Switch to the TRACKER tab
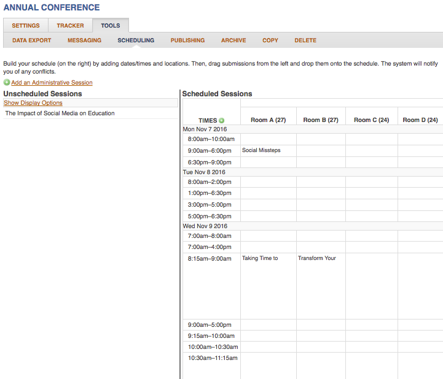443x379 pixels. tap(70, 25)
